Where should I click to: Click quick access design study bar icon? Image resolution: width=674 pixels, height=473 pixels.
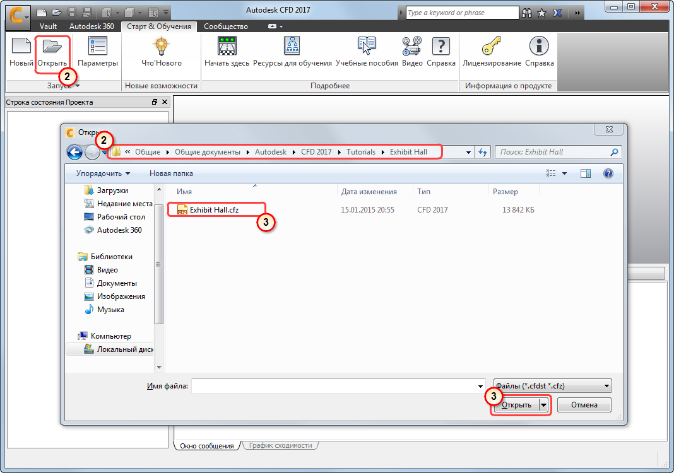point(153,13)
